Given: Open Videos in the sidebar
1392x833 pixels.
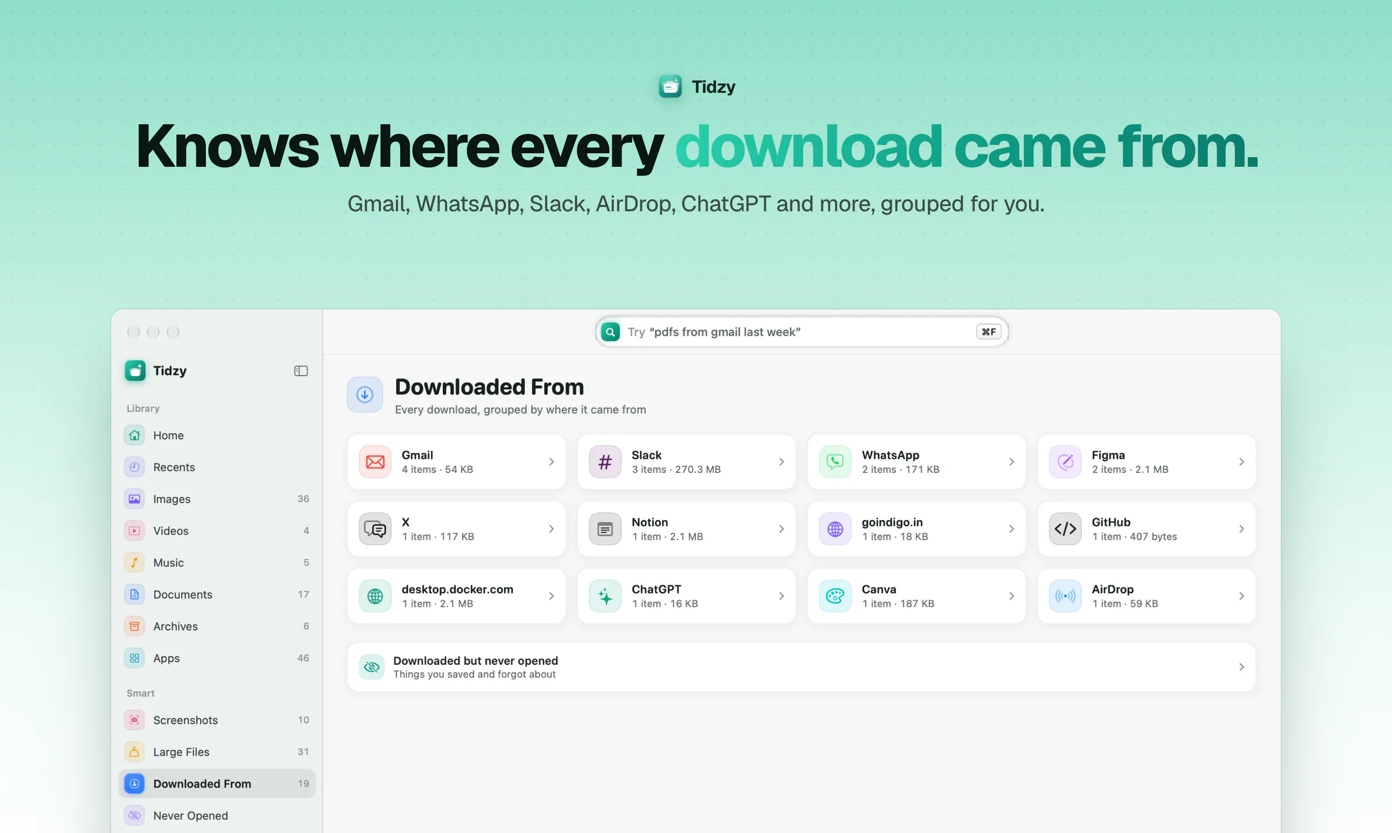Looking at the screenshot, I should pyautogui.click(x=216, y=530).
